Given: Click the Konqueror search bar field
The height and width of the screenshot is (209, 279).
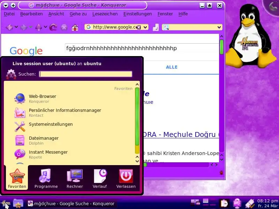Looking at the screenshot, I should point(193,27).
